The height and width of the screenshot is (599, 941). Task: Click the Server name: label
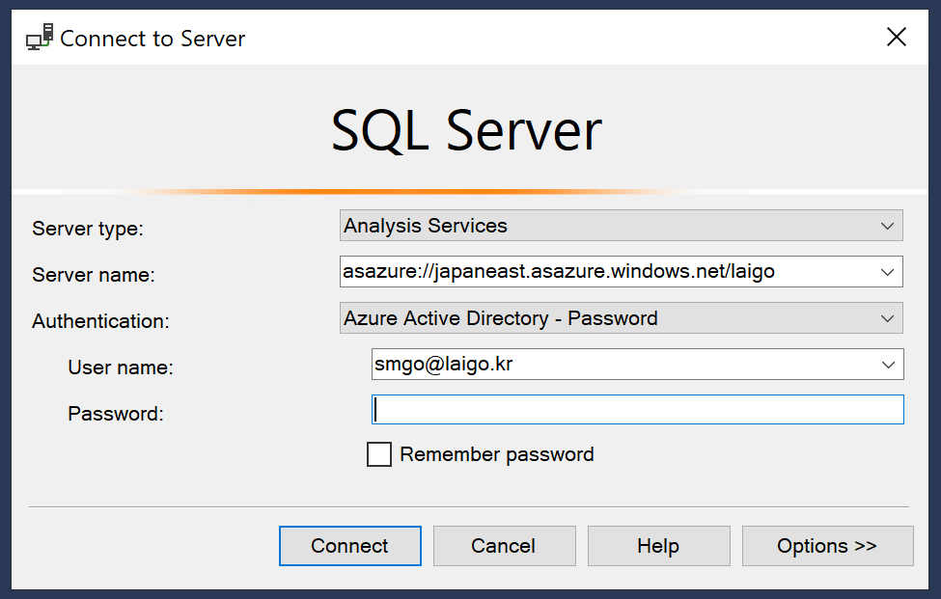point(94,275)
